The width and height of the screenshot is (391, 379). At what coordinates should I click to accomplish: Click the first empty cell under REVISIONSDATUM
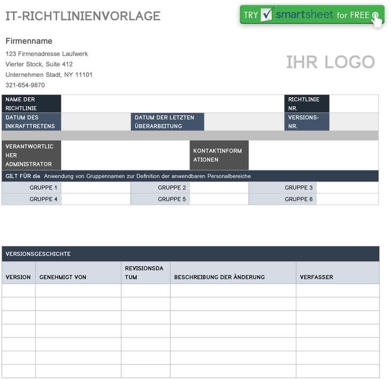145,290
